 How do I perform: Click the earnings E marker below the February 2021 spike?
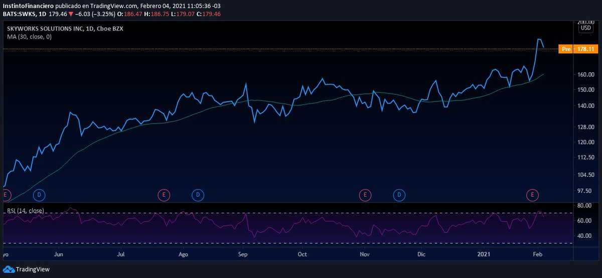coord(533,194)
